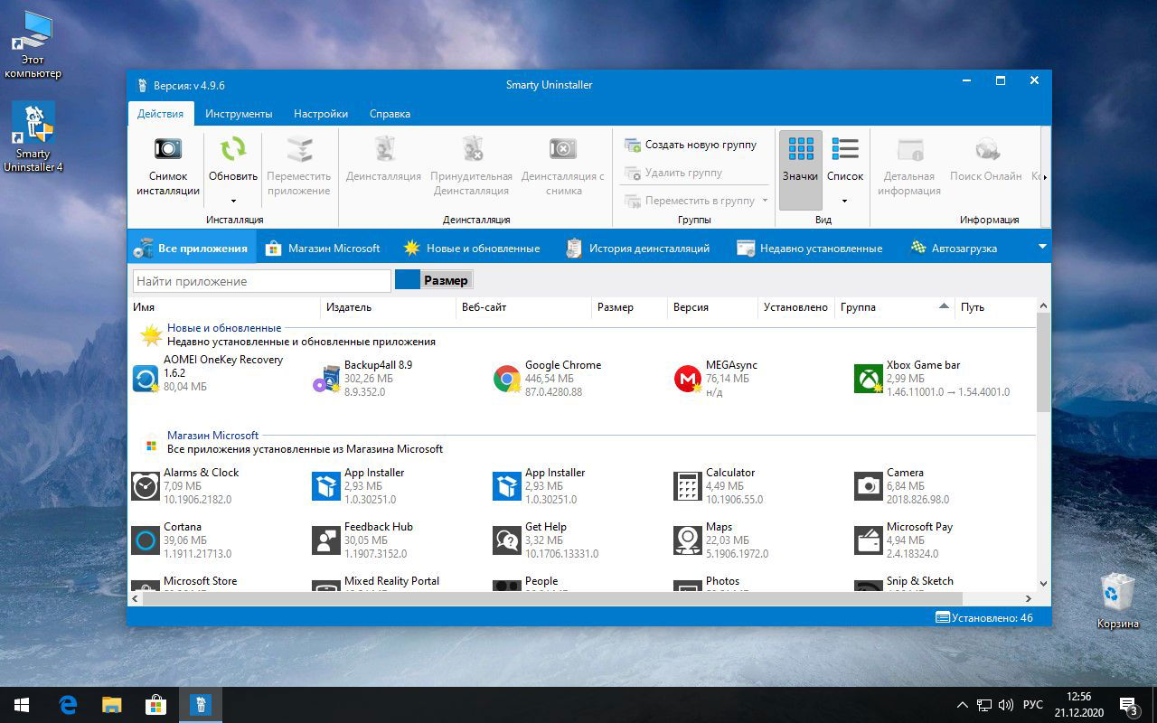
Task: Select the first App Installer icon
Action: pyautogui.click(x=326, y=485)
